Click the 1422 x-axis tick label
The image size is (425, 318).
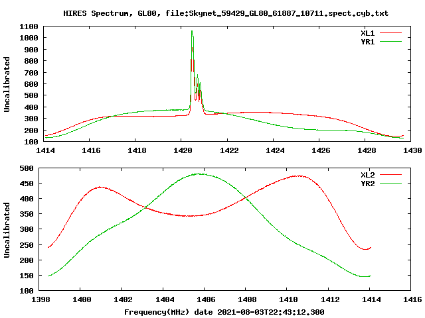pyautogui.click(x=229, y=150)
